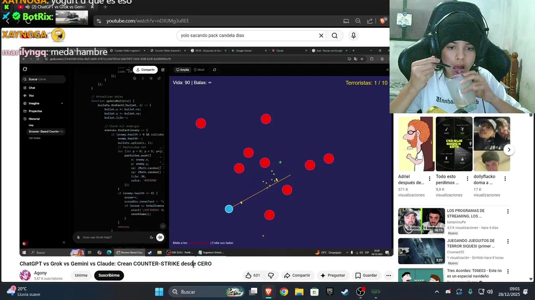Viewport: 535px width, 300px height.
Task: Click Unirme channel membership button
Action: point(81,275)
